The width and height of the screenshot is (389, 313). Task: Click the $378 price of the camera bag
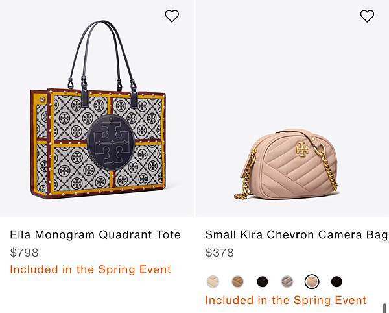click(220, 253)
